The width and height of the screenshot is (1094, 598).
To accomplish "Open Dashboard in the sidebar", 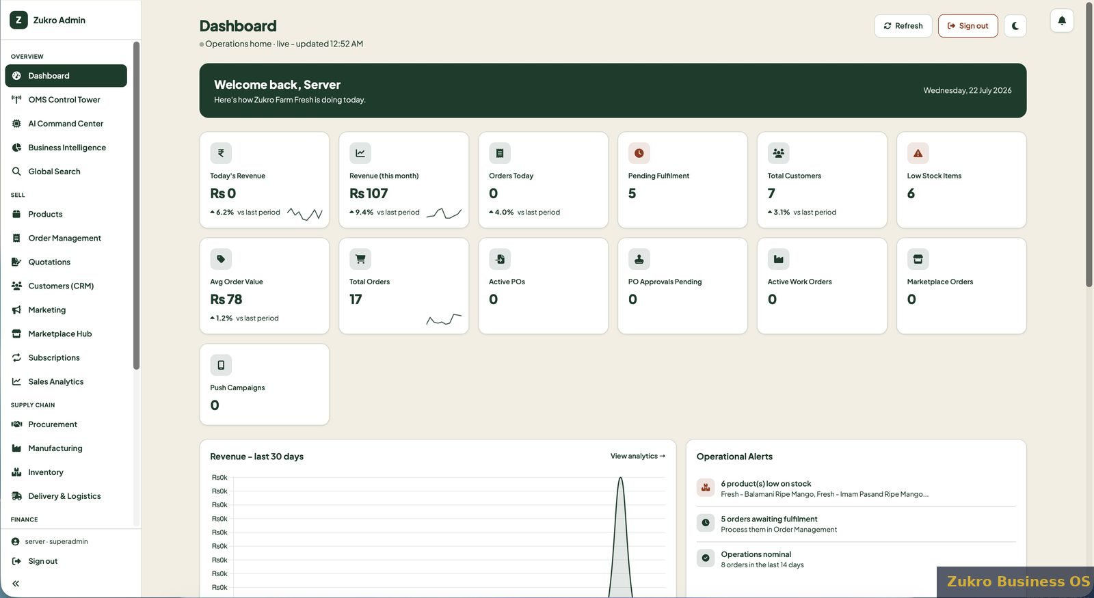I will (66, 76).
